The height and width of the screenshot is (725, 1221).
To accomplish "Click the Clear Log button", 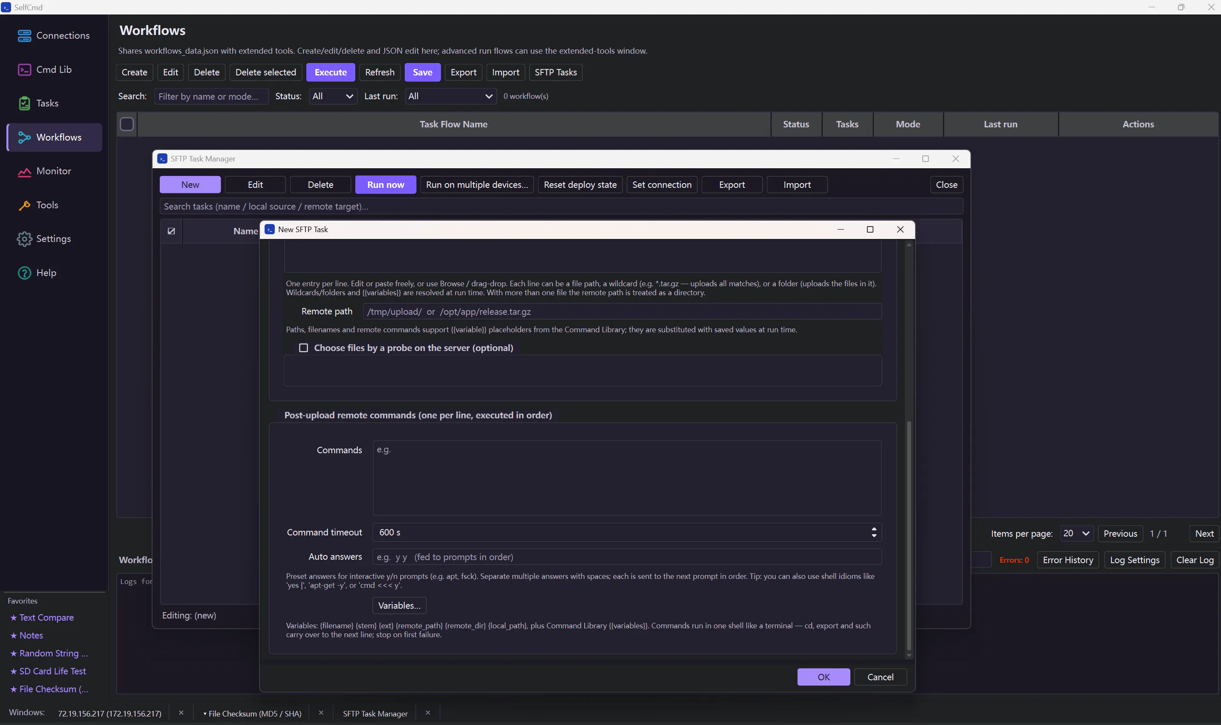I will pos(1195,560).
